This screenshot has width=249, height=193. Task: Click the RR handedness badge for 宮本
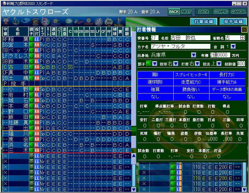pyautogui.click(x=37, y=45)
